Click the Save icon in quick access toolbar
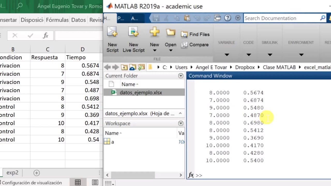The height and width of the screenshot is (186, 331). coord(156,18)
